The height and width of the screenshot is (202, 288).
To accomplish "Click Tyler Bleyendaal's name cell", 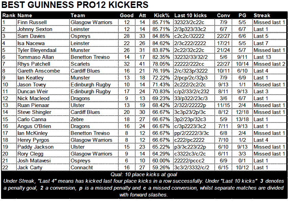I will tap(43, 50).
